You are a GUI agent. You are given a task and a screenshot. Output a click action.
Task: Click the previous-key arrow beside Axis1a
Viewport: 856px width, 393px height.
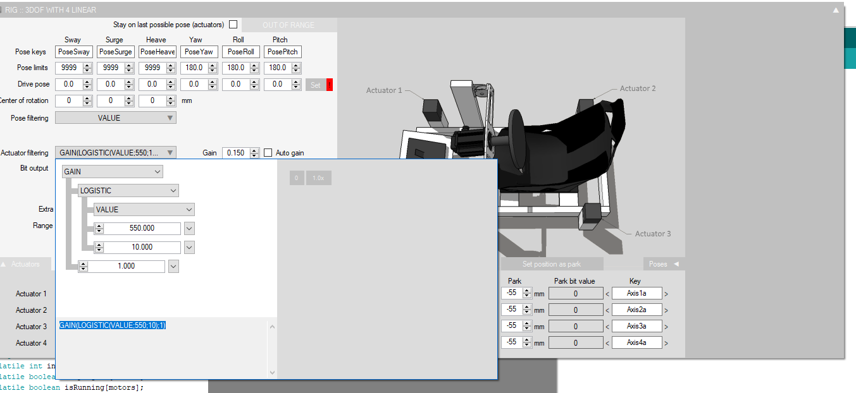tap(608, 294)
